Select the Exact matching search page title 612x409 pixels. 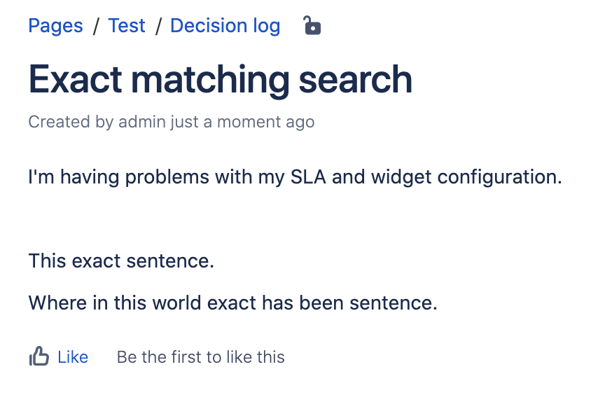pos(220,80)
